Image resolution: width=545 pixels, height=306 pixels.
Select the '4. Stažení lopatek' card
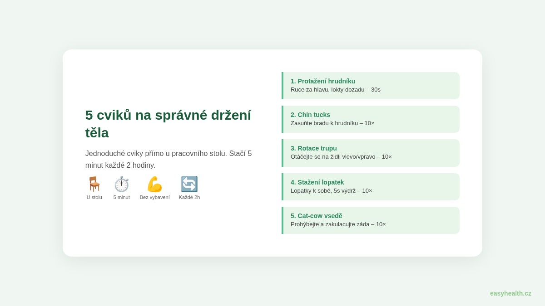coord(371,186)
